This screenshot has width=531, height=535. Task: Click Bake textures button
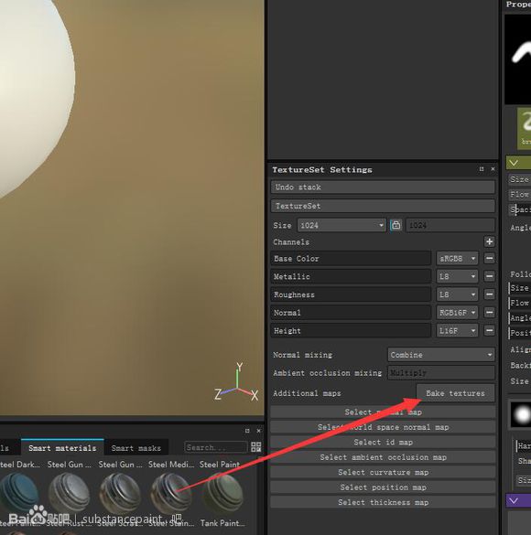pyautogui.click(x=455, y=393)
